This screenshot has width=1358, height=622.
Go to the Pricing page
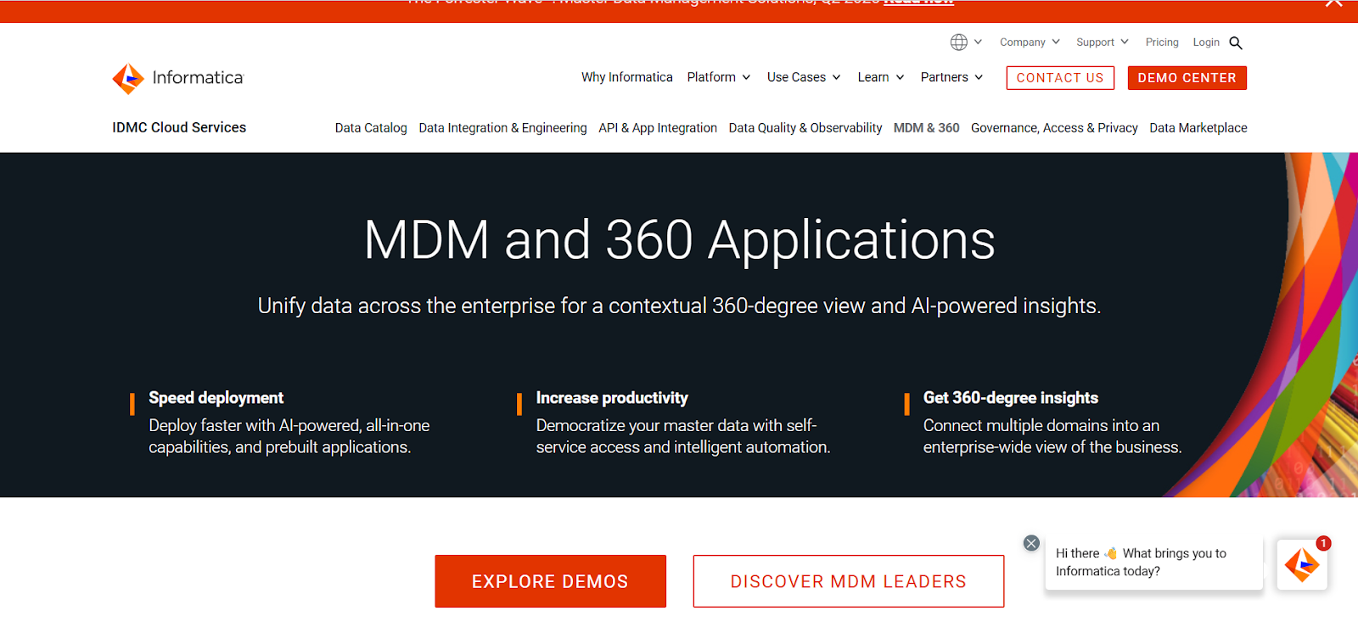[x=1162, y=42]
